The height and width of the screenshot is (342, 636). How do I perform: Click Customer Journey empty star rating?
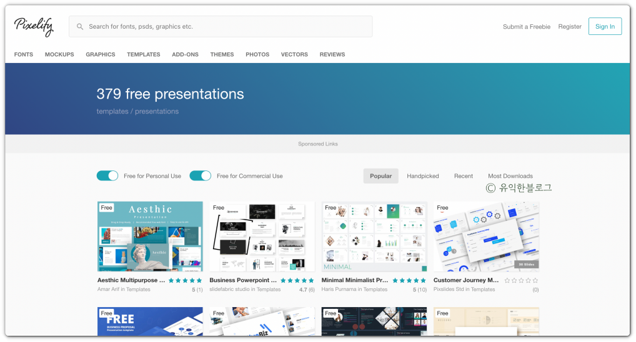(x=521, y=280)
